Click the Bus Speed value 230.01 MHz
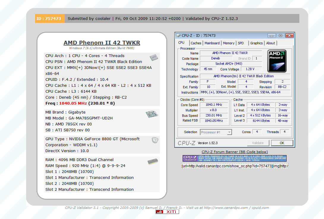 coord(214,115)
